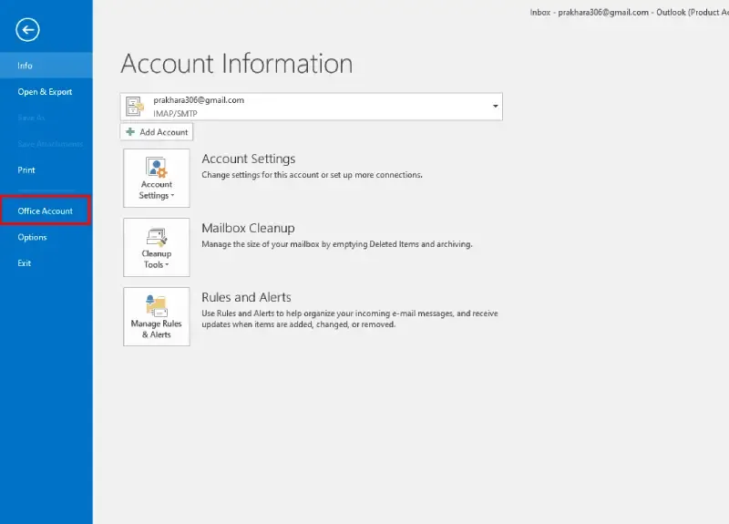Image resolution: width=729 pixels, height=524 pixels.
Task: Click the back arrow circle icon
Action: 27,30
